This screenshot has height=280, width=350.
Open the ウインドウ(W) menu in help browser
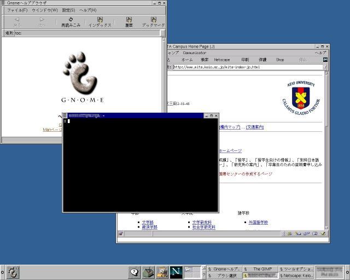pyautogui.click(x=45, y=10)
